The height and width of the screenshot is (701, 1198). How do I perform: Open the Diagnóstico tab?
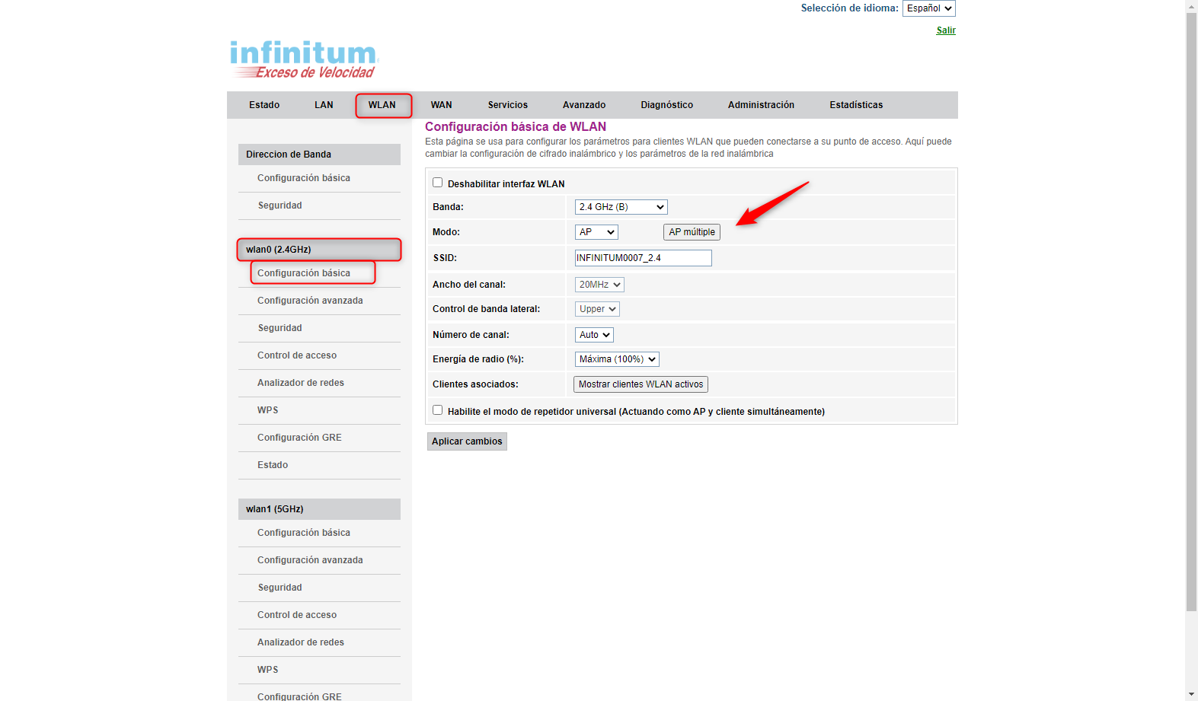tap(666, 105)
